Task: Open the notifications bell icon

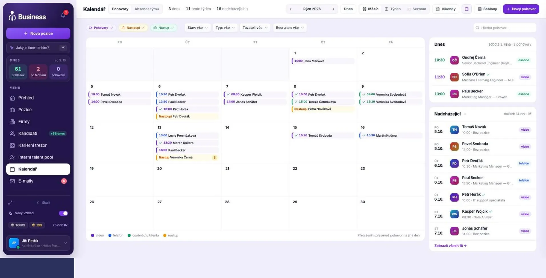Action: coord(63,15)
